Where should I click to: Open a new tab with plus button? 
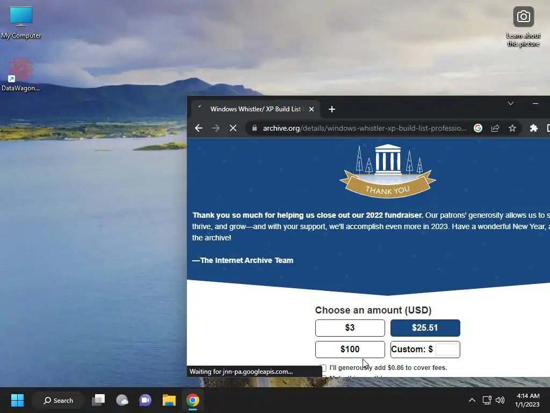(x=332, y=109)
